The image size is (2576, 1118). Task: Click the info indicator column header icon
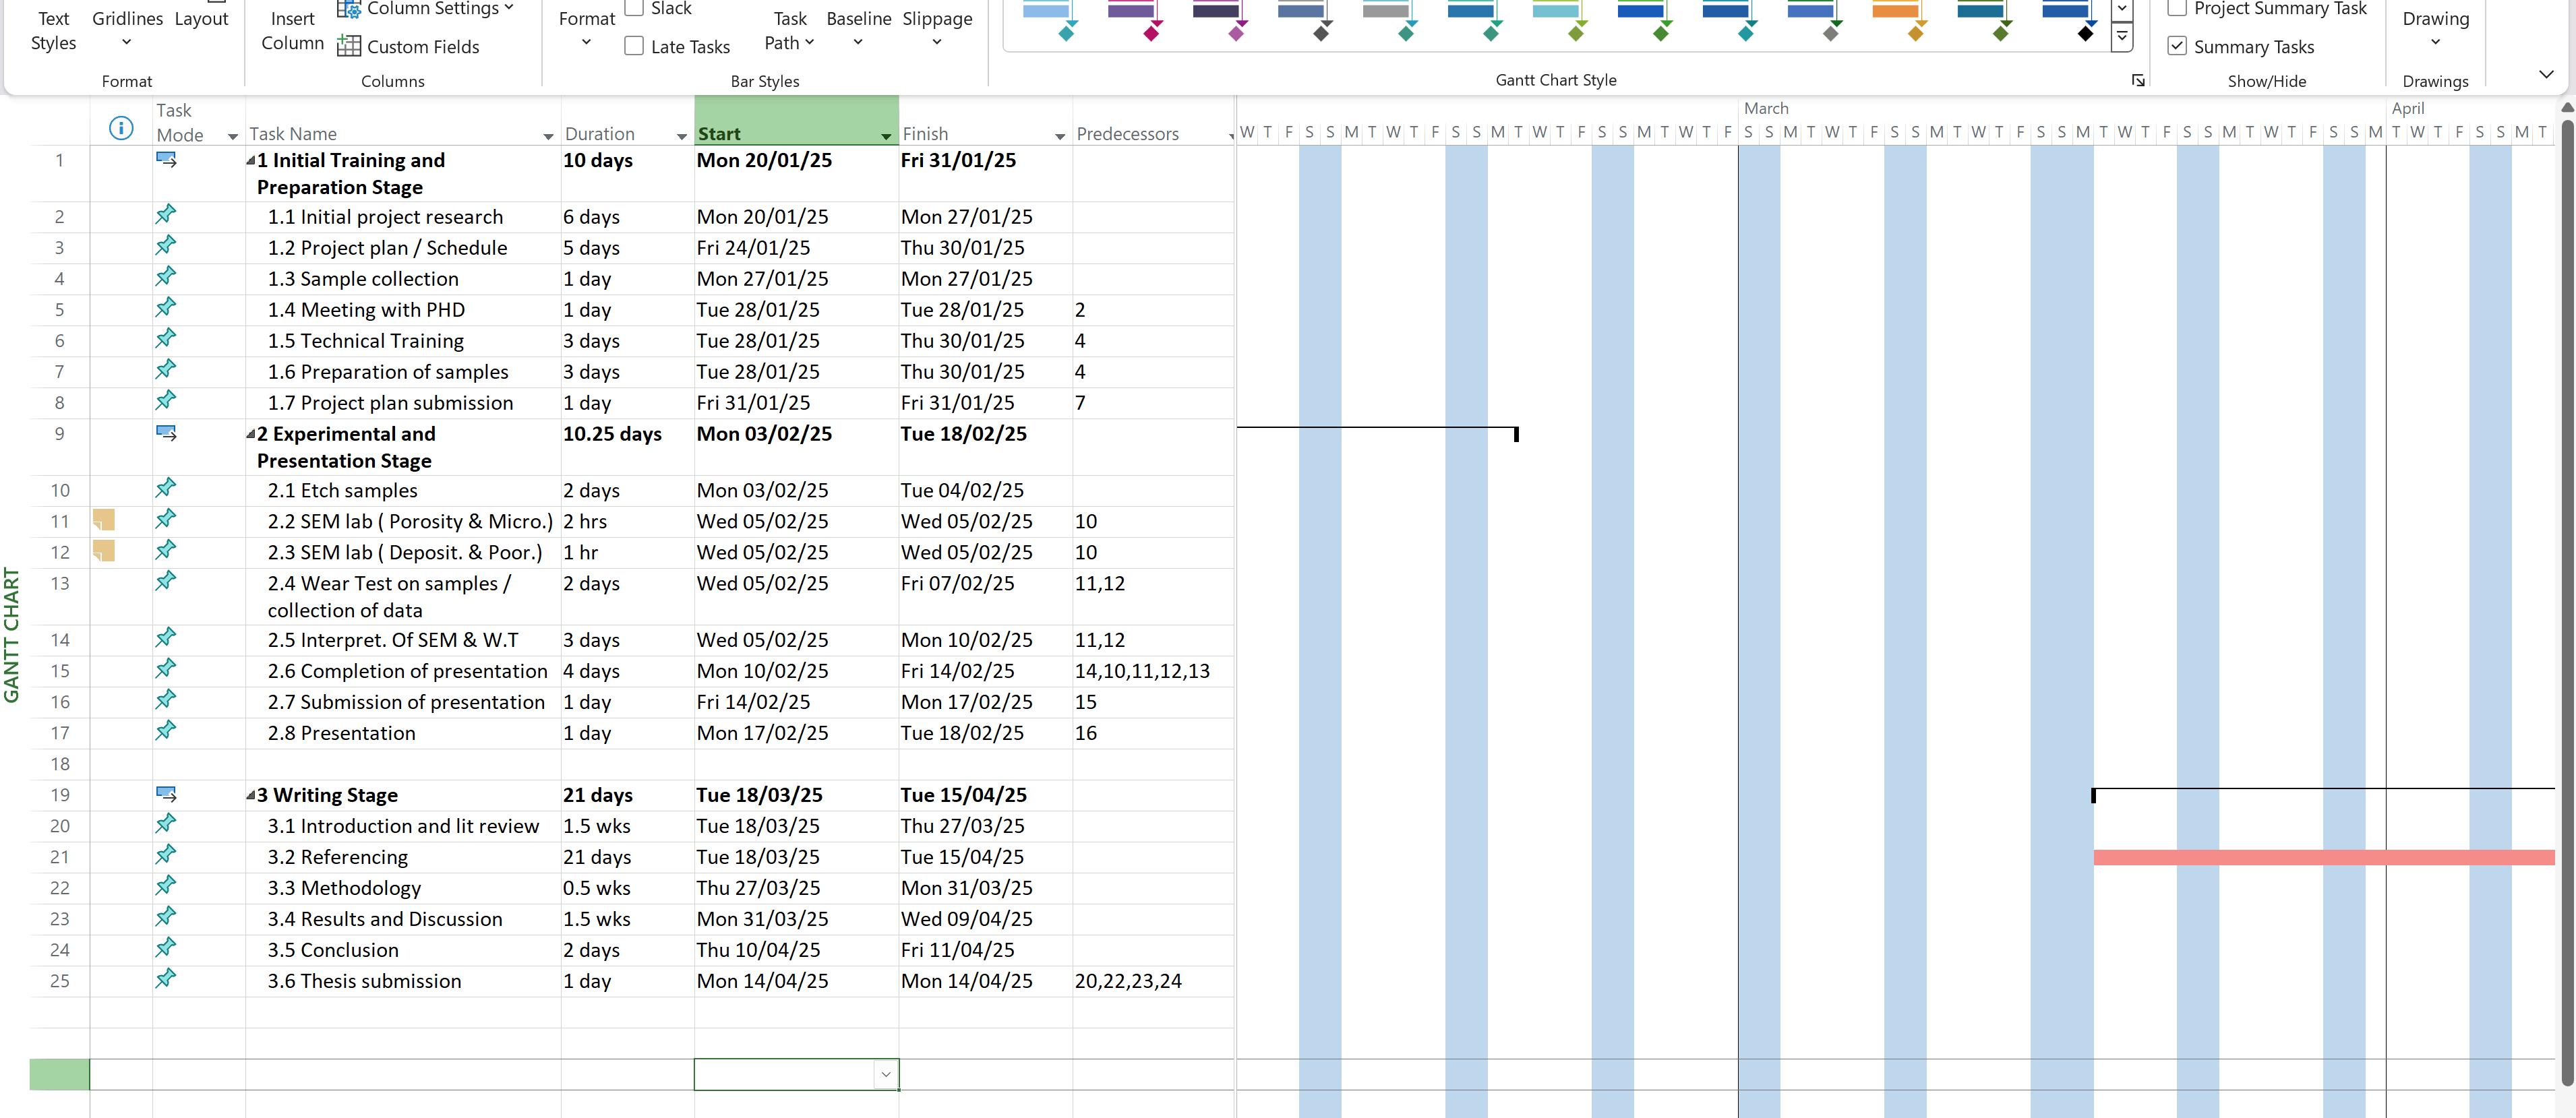(x=121, y=128)
